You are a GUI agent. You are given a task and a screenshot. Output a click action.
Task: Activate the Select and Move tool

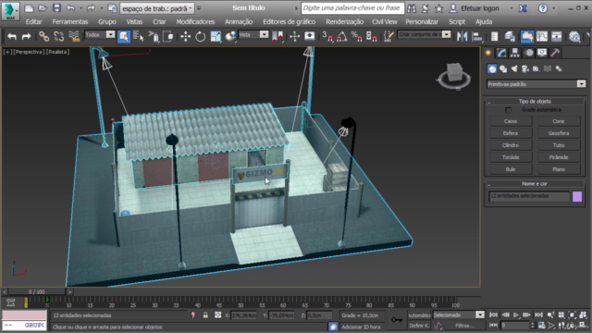(185, 36)
